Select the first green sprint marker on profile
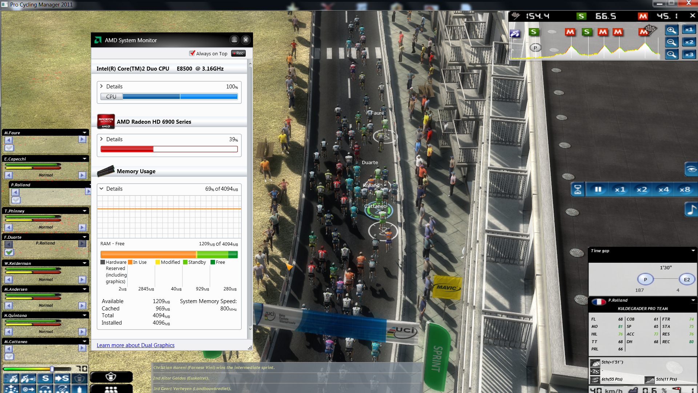This screenshot has width=698, height=393. pyautogui.click(x=534, y=32)
